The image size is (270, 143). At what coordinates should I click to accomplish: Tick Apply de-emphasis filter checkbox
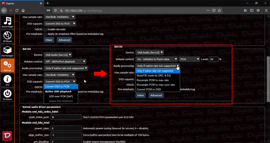[45, 34]
